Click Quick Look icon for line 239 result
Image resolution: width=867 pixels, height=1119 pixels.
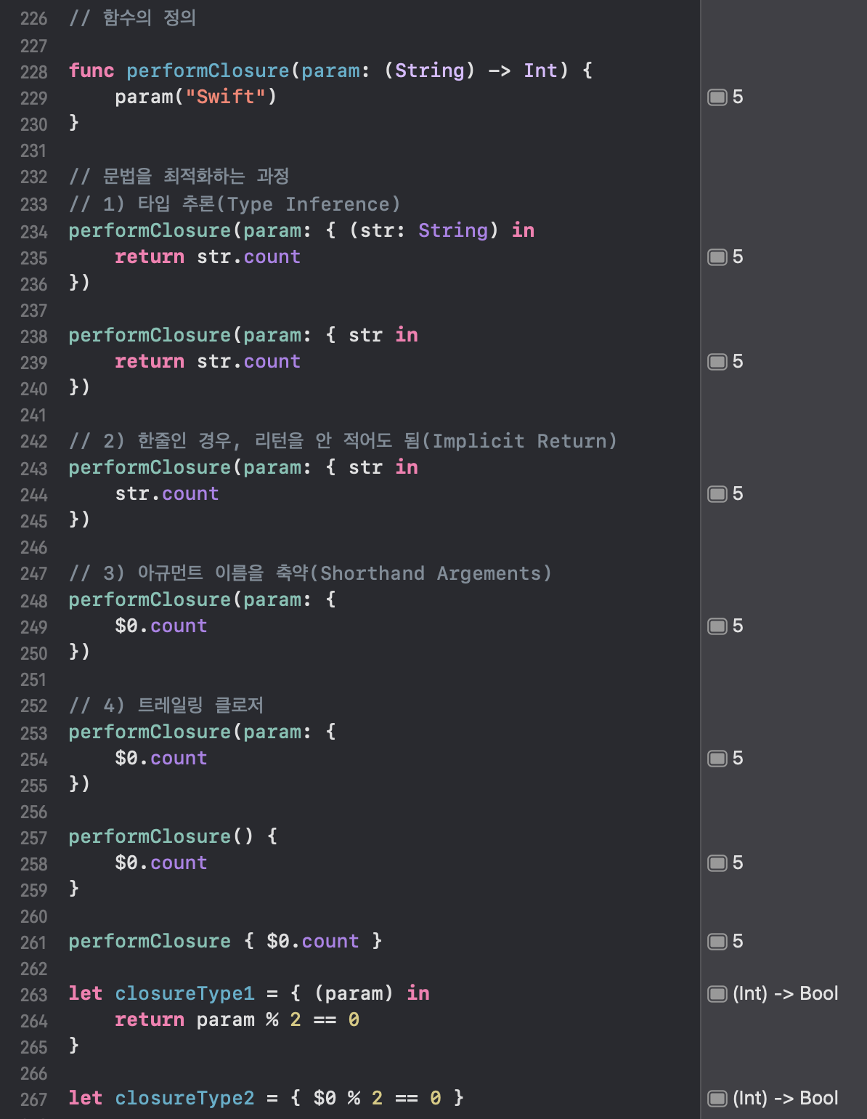[717, 362]
